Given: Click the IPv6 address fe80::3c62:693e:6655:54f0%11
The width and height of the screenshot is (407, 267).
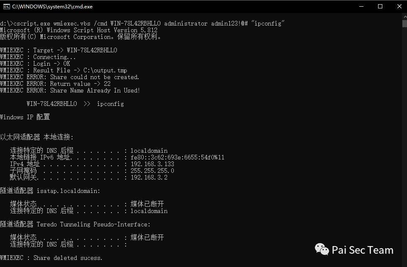Looking at the screenshot, I should (177, 157).
